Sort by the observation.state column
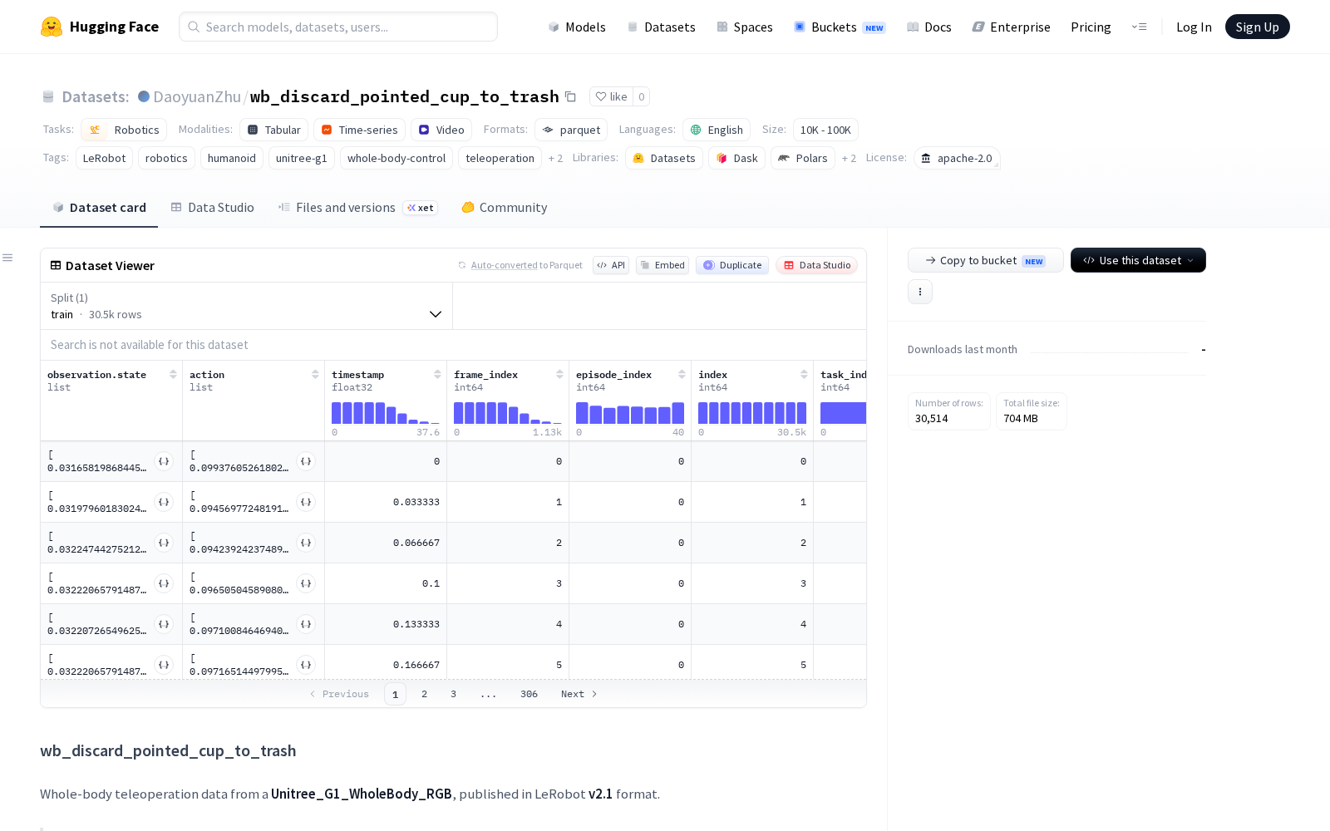The height and width of the screenshot is (831, 1330). tap(173, 375)
